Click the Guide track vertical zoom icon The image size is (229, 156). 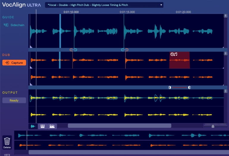point(226,16)
